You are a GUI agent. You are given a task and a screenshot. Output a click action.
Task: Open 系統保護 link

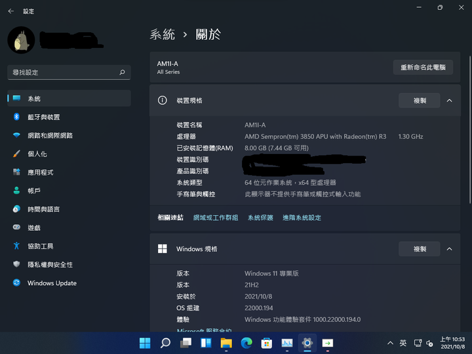260,218
